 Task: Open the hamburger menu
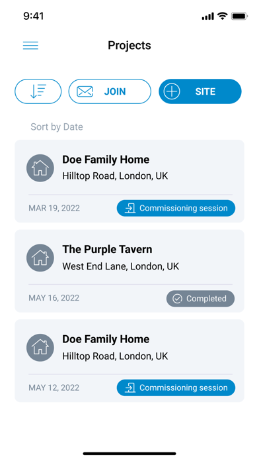30,46
